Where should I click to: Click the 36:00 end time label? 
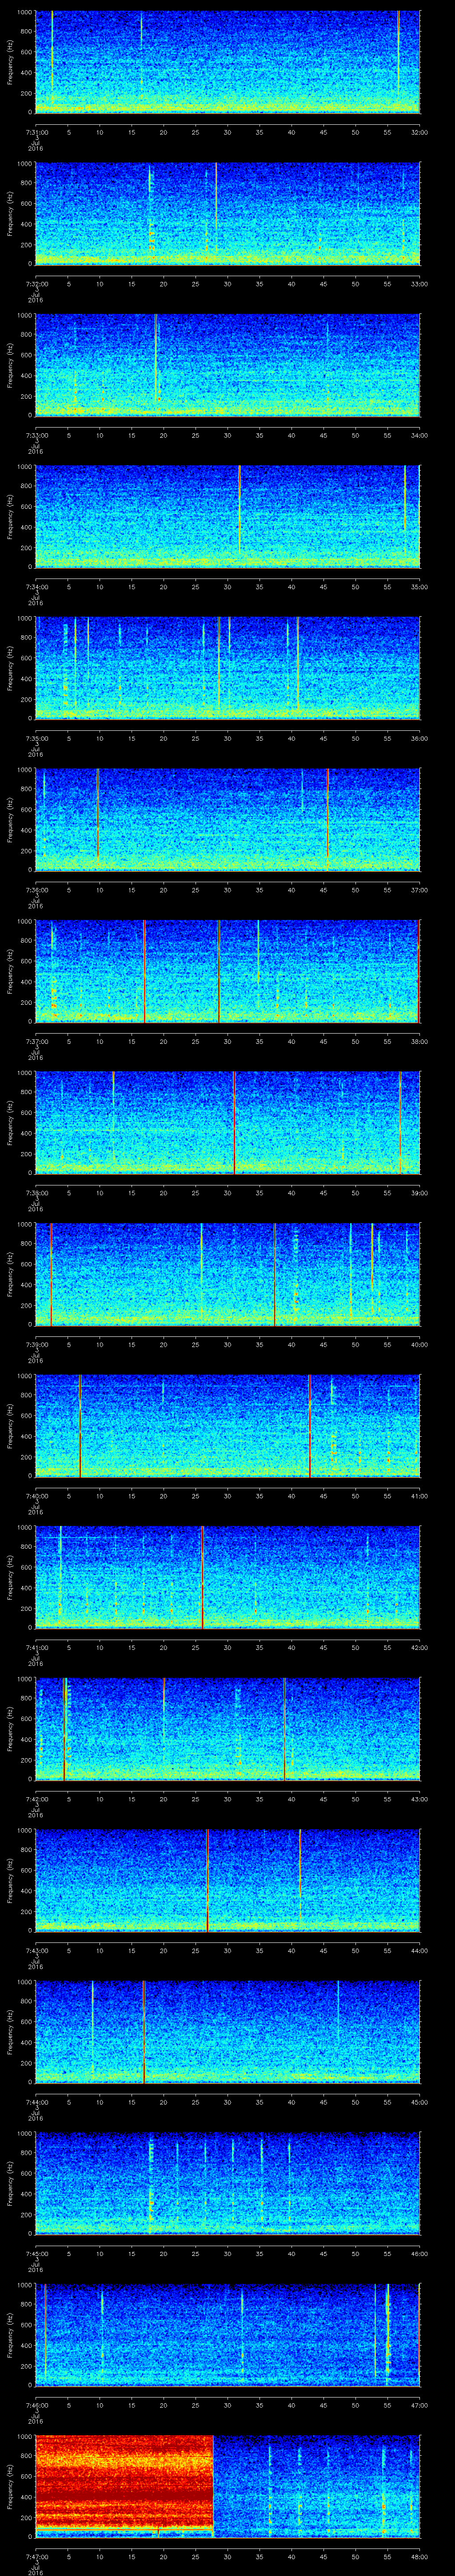419,738
